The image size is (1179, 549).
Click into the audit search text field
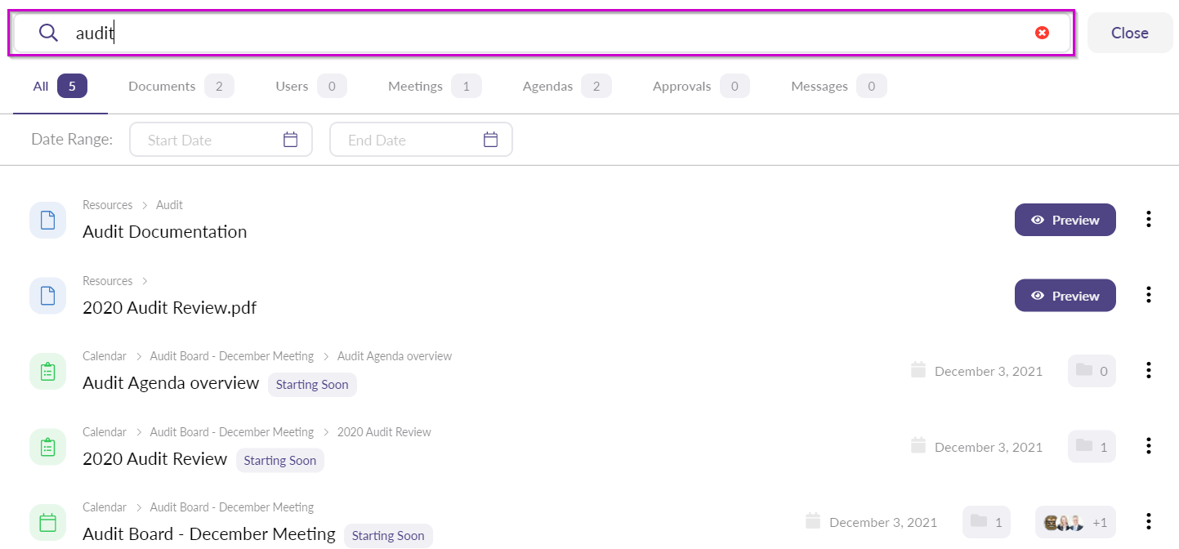(x=539, y=33)
